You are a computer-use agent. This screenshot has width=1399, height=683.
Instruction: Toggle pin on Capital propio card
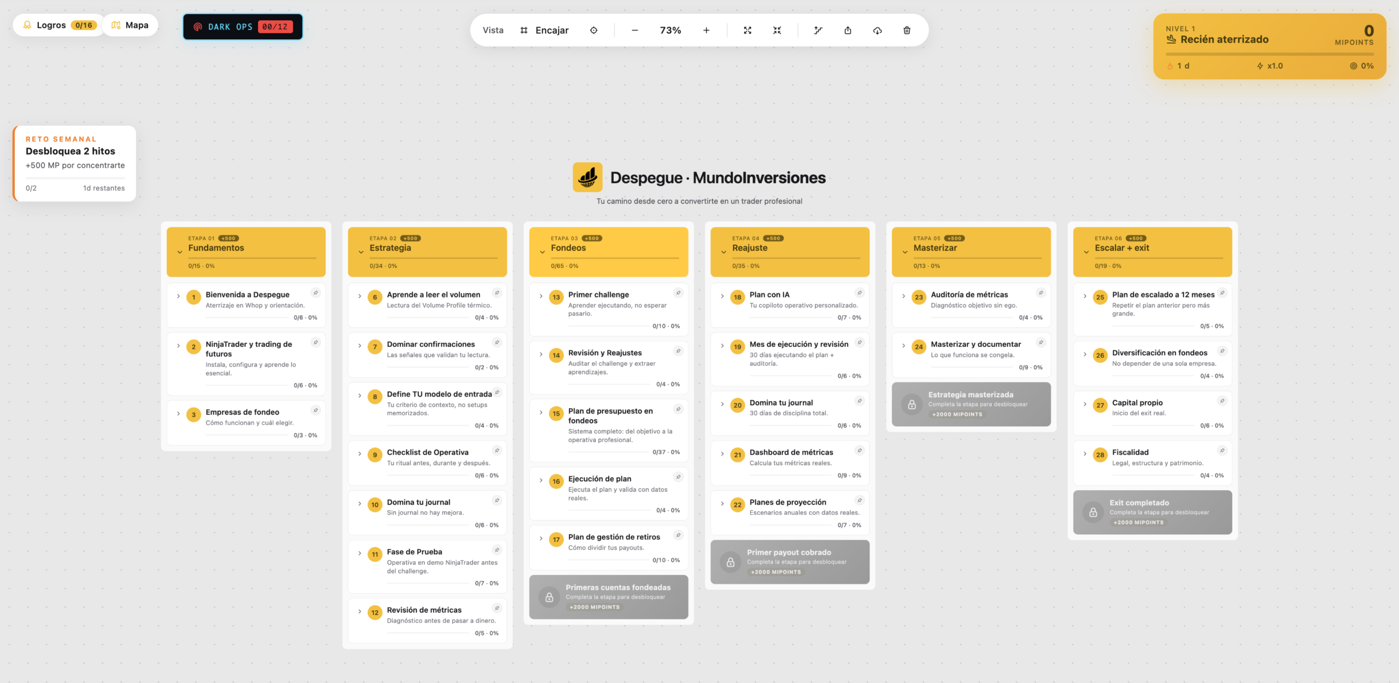[1222, 401]
